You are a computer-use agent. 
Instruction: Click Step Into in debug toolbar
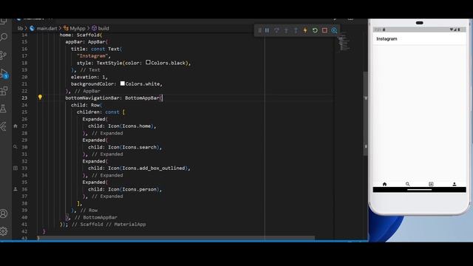coord(286,30)
